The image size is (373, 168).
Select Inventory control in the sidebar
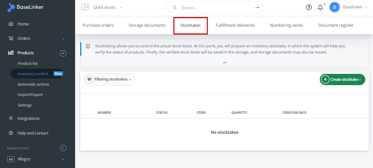pos(33,74)
